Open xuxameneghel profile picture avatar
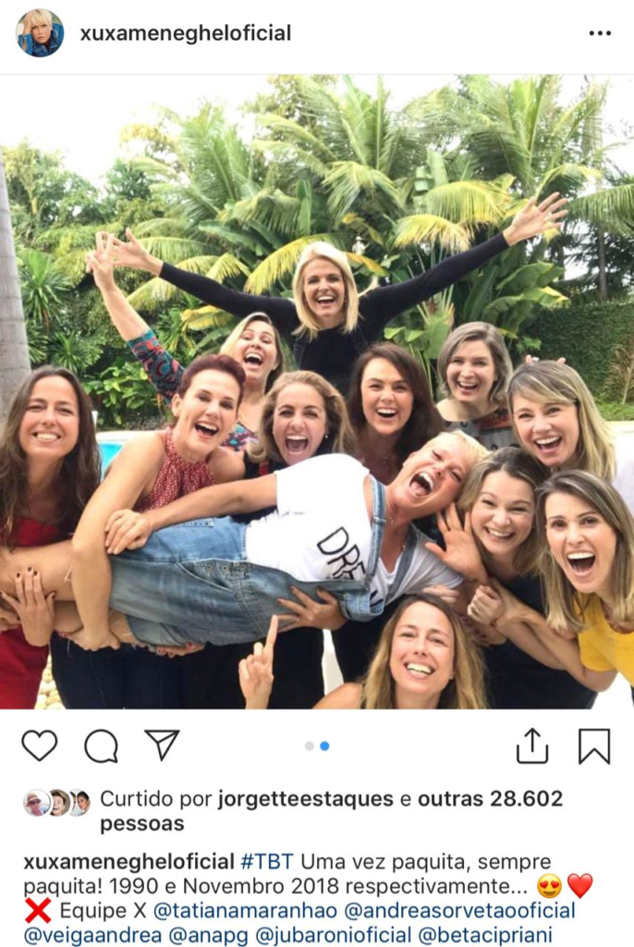Image resolution: width=634 pixels, height=947 pixels. (x=40, y=33)
